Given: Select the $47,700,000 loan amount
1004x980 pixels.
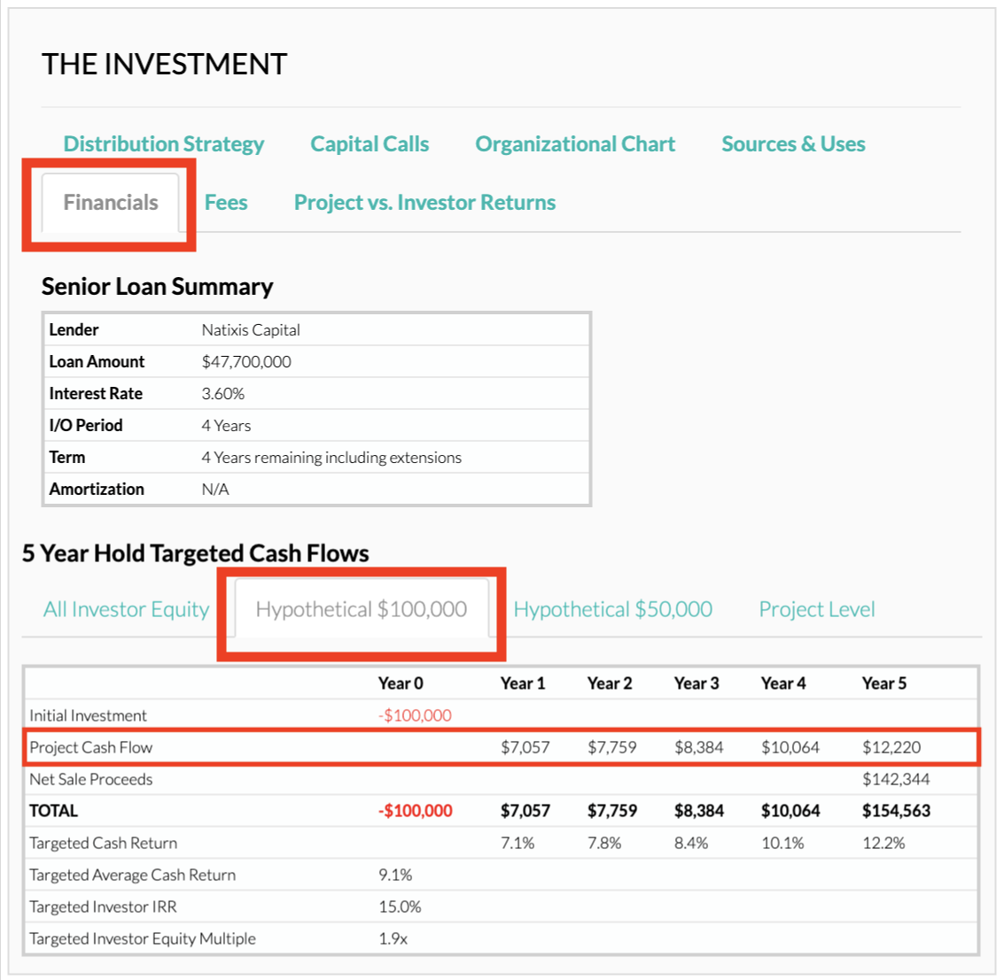Looking at the screenshot, I should (x=246, y=362).
